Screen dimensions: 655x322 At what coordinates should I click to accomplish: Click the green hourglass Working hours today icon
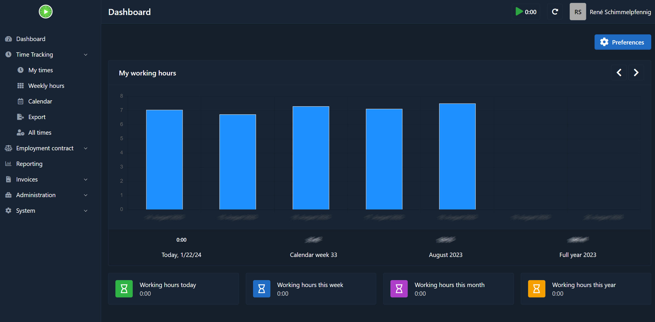click(x=124, y=288)
